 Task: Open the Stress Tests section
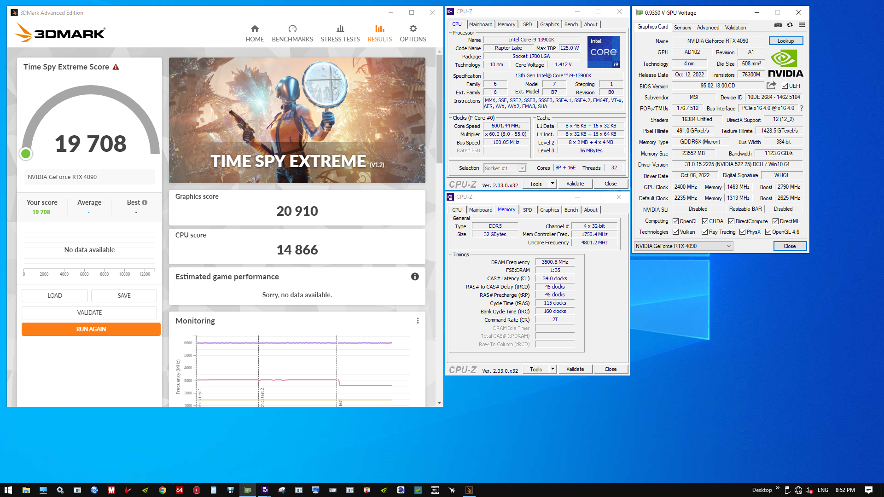pos(340,34)
